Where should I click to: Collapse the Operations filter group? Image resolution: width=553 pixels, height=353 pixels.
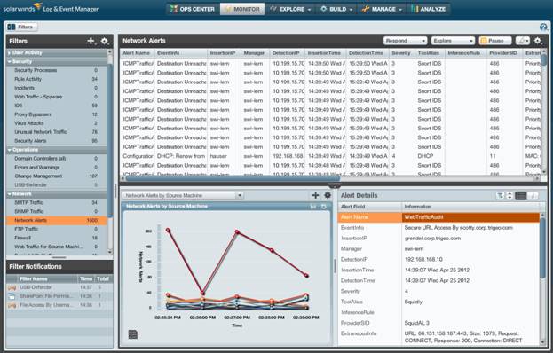coord(9,150)
